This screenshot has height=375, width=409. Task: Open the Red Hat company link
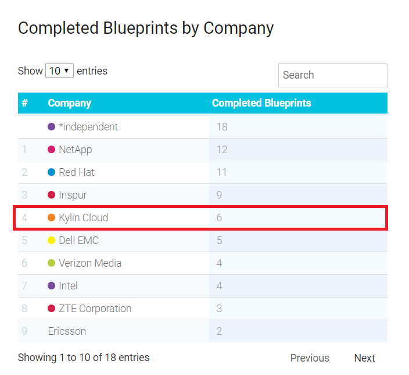(x=77, y=172)
